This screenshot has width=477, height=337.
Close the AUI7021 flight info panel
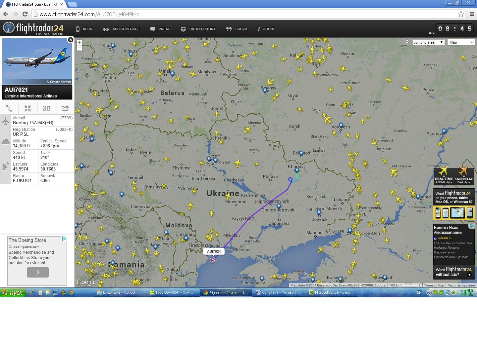tap(70, 40)
